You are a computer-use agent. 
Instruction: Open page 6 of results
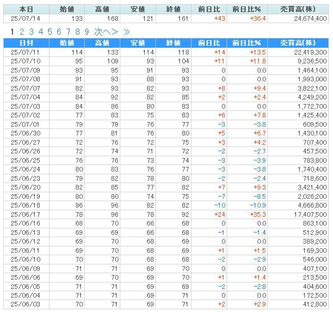pos(59,32)
